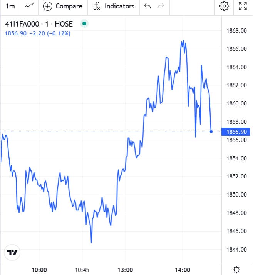
Task: Click the 13:00 time axis label
Action: [126, 269]
